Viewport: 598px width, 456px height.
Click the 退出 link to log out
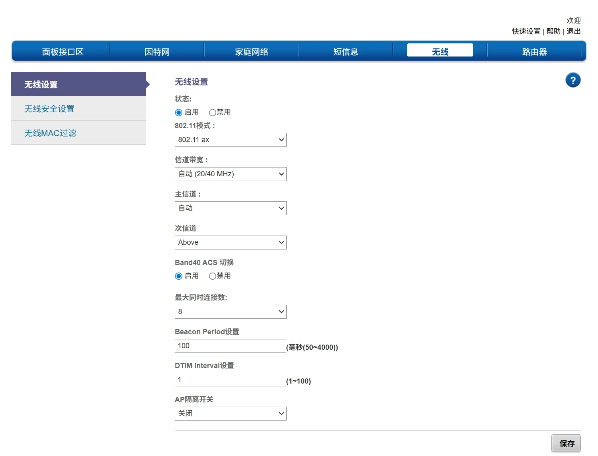pos(573,31)
